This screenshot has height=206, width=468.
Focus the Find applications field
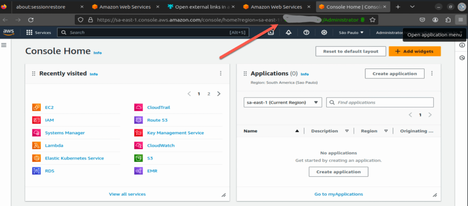[380, 103]
